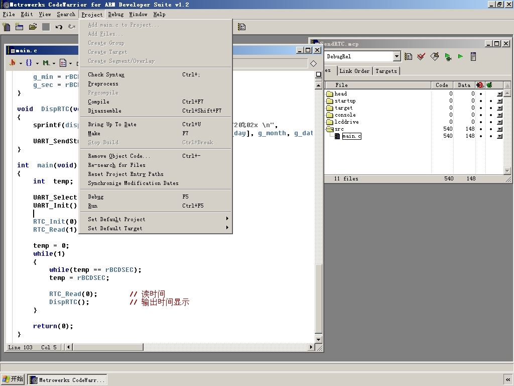Click the editor horizontal scrollbar thumb

[x=108, y=347]
